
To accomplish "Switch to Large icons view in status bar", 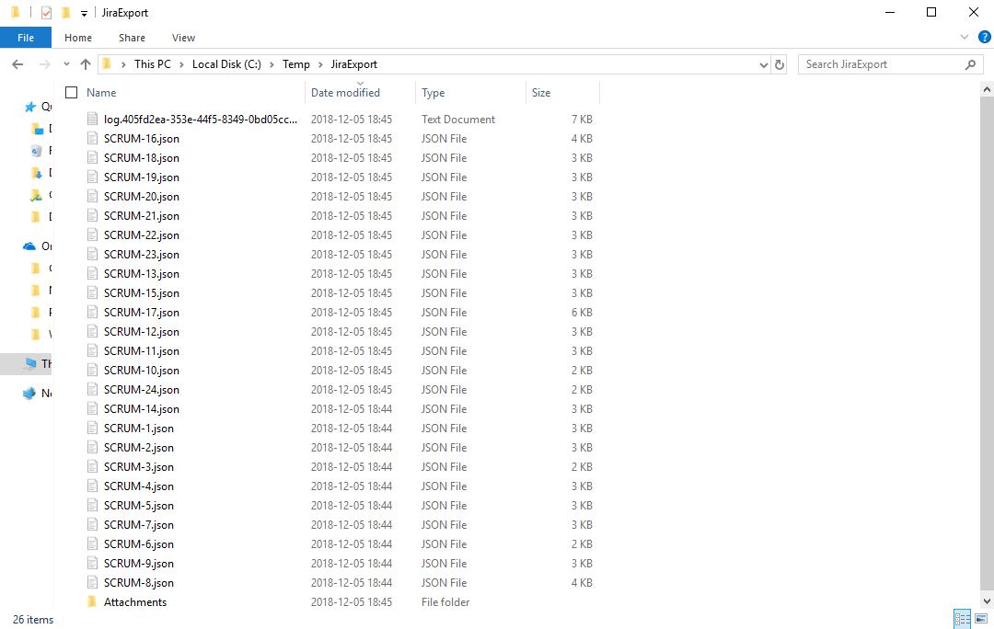I will (981, 619).
